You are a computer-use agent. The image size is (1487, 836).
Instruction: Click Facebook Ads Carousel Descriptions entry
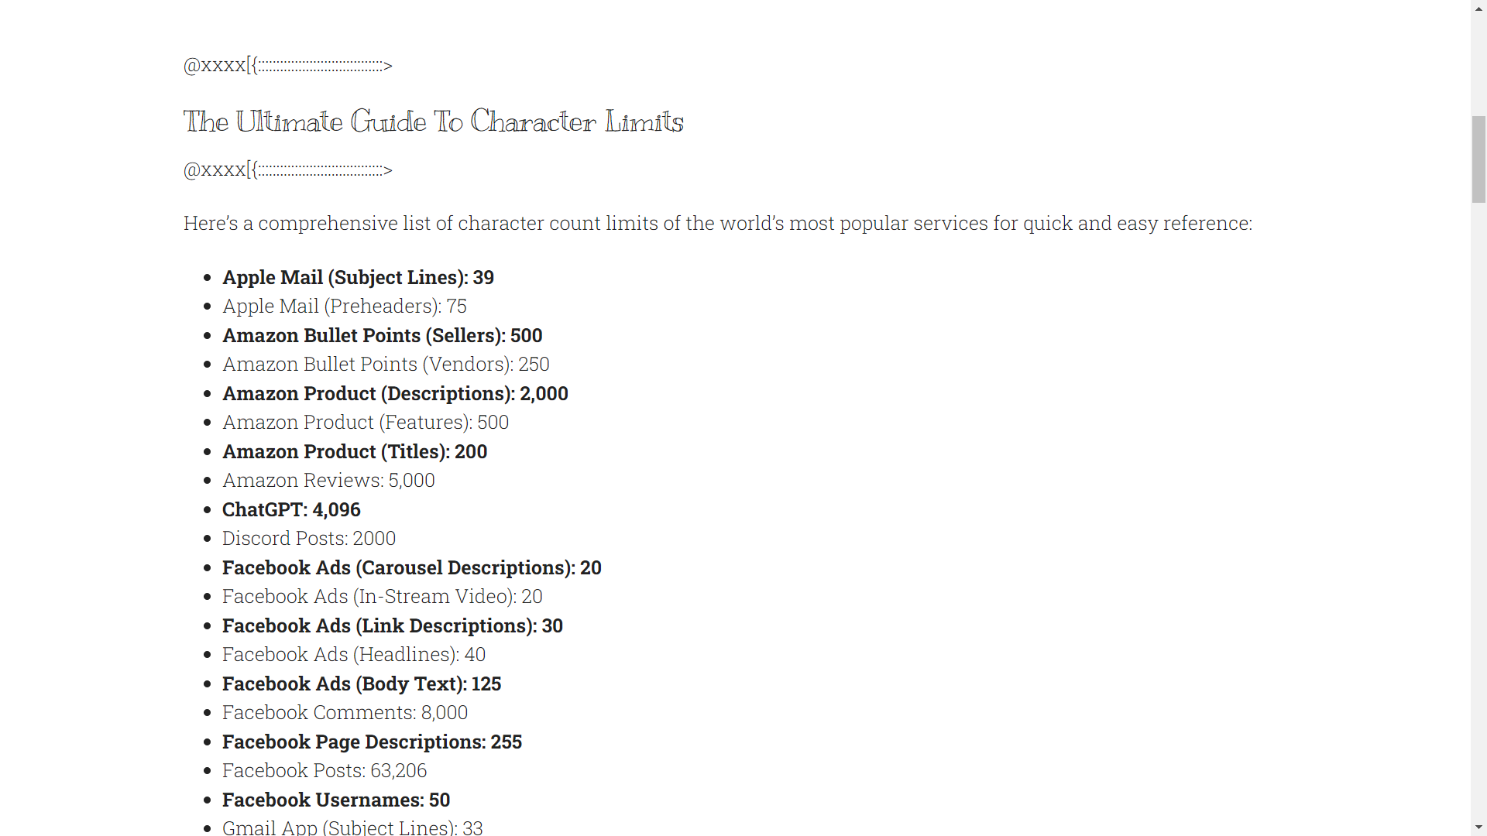point(412,567)
